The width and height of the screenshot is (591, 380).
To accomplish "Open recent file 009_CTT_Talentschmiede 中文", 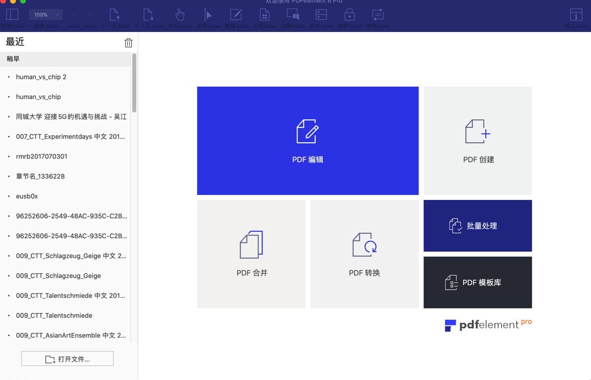I will (x=65, y=295).
